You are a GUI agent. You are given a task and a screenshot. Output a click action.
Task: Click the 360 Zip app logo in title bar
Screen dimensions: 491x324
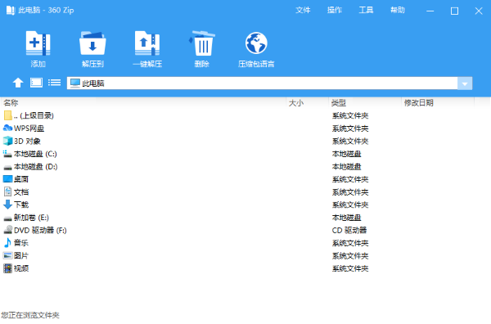(10, 11)
